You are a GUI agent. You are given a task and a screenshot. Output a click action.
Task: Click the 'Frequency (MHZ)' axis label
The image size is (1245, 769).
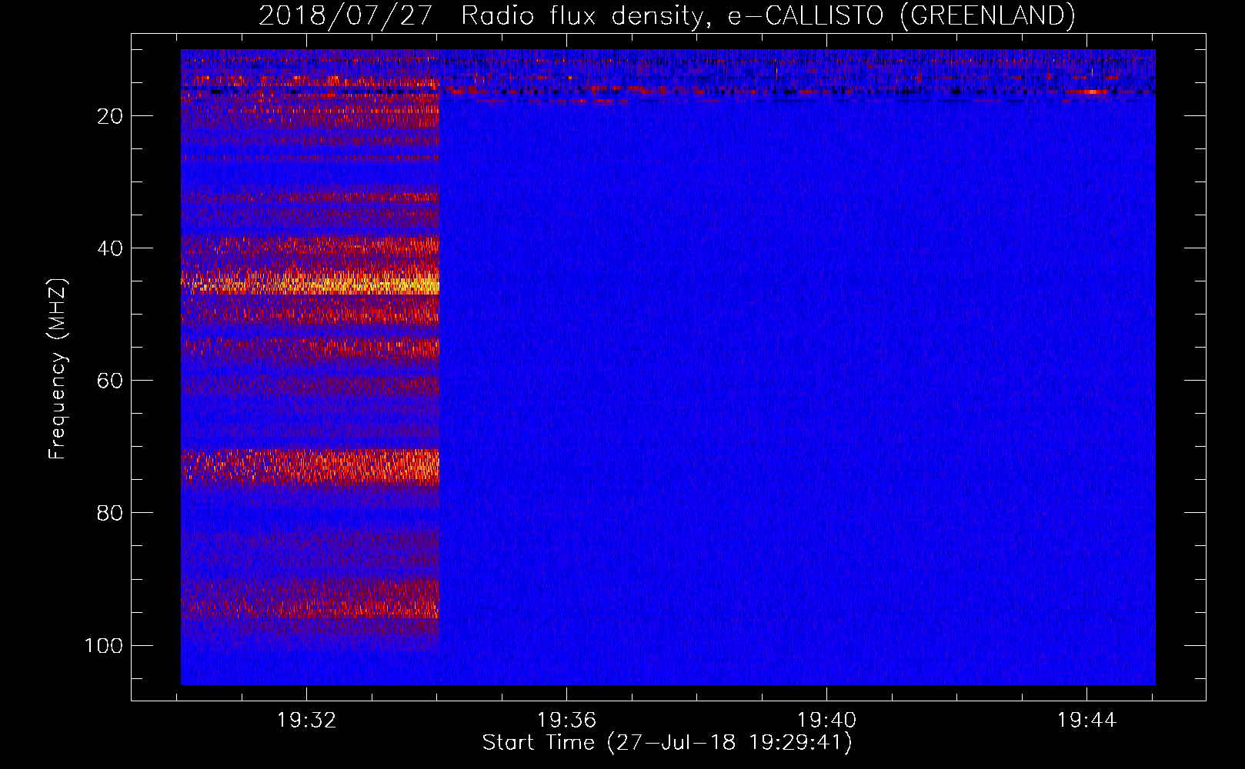point(58,368)
